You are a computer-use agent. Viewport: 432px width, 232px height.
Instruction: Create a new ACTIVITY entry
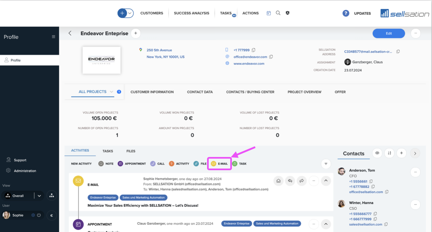point(179,164)
